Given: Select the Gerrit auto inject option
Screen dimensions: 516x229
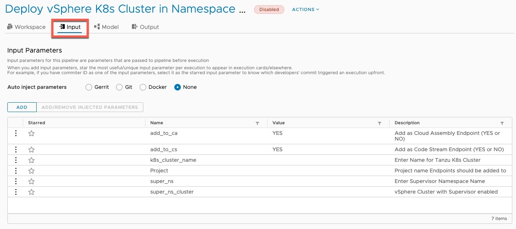Looking at the screenshot, I should pos(89,87).
